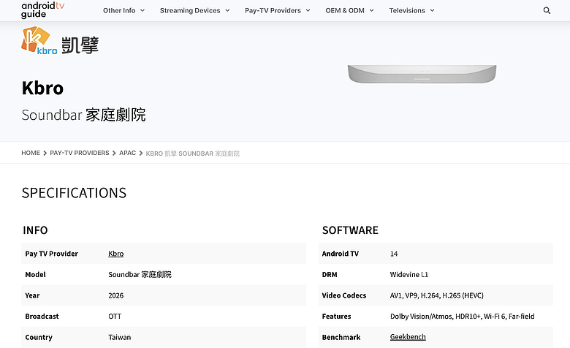The height and width of the screenshot is (348, 570).
Task: Open the search magnifier icon
Action: (547, 10)
